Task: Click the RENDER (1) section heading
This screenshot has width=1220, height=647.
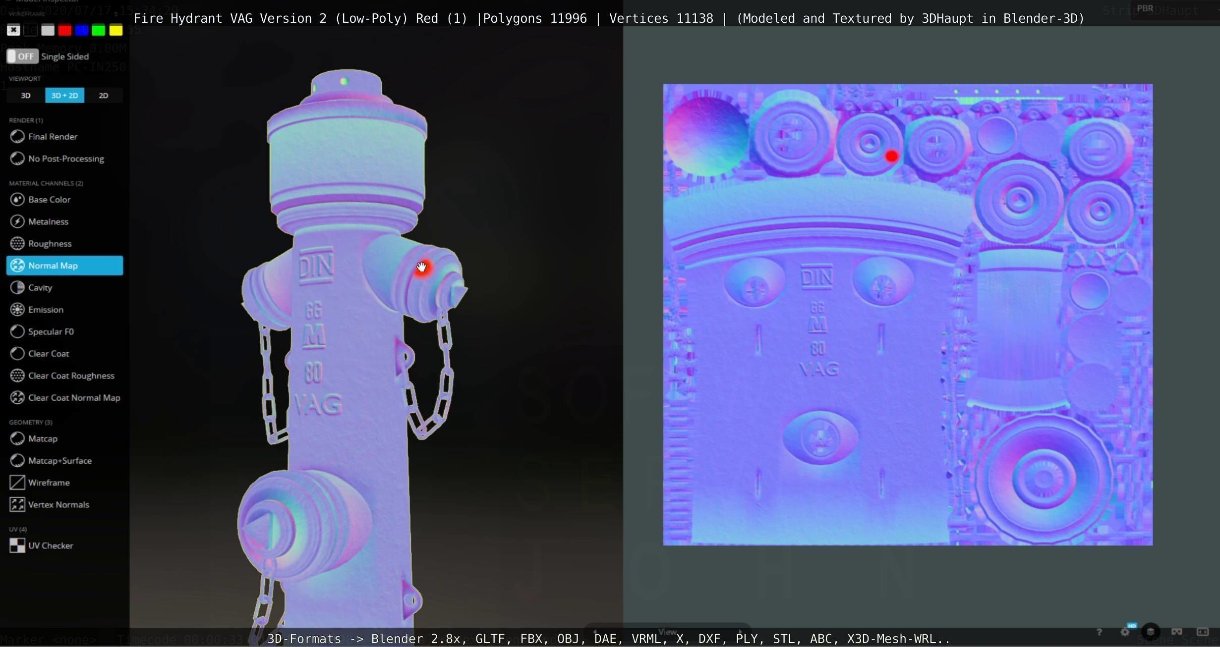Action: point(26,120)
